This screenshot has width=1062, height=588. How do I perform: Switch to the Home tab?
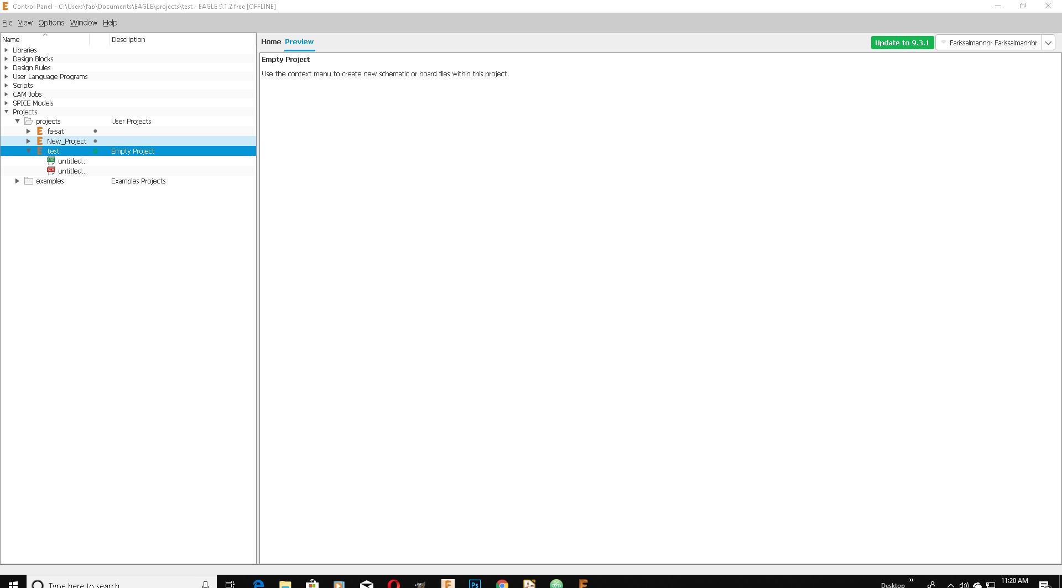point(271,42)
